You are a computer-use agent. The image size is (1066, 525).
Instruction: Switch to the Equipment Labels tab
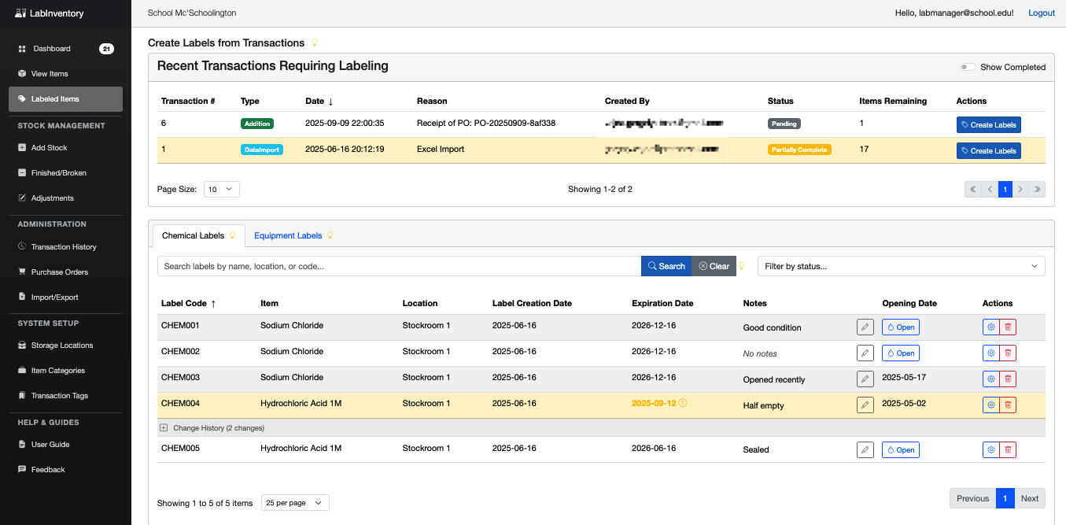287,235
